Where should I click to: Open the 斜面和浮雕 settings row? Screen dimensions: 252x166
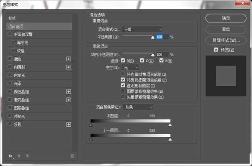(x=39, y=34)
